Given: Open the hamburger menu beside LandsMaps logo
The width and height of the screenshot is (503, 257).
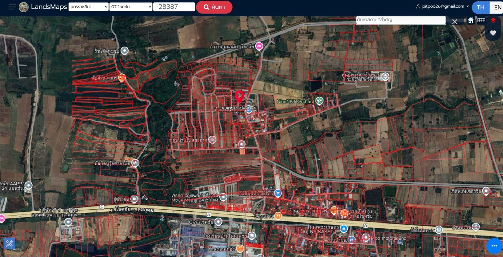Looking at the screenshot, I should [13, 7].
